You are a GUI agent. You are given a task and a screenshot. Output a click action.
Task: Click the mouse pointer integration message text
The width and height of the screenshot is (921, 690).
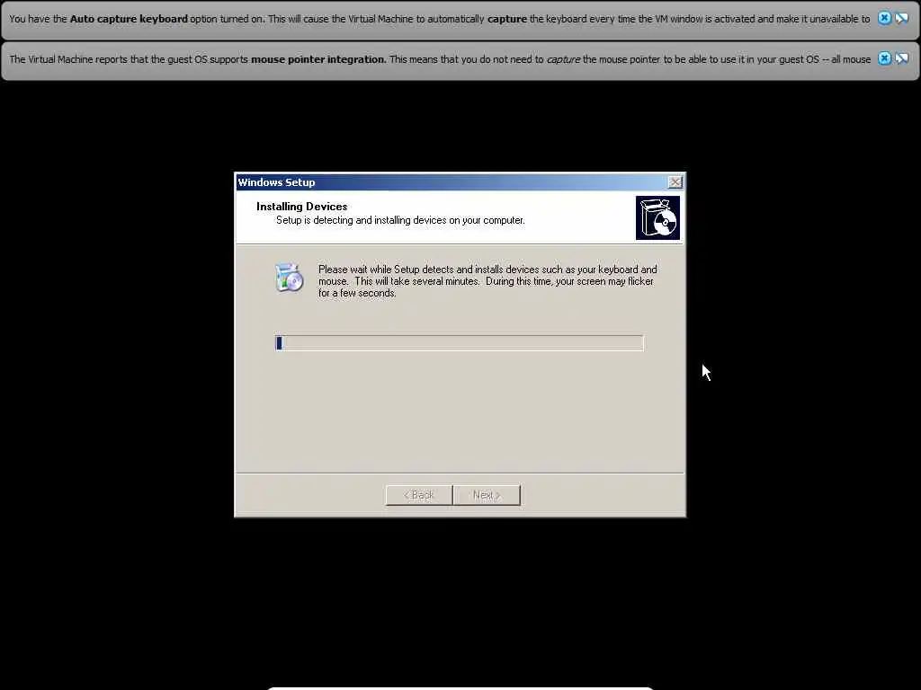[x=440, y=59]
